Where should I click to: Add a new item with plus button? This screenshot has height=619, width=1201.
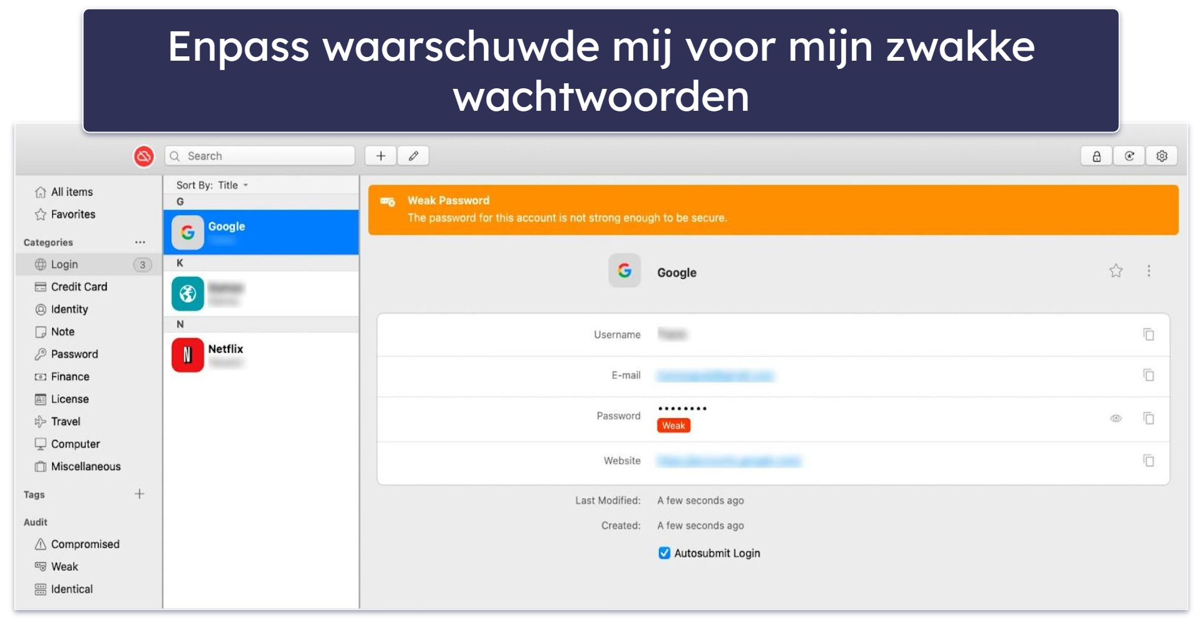pyautogui.click(x=381, y=156)
